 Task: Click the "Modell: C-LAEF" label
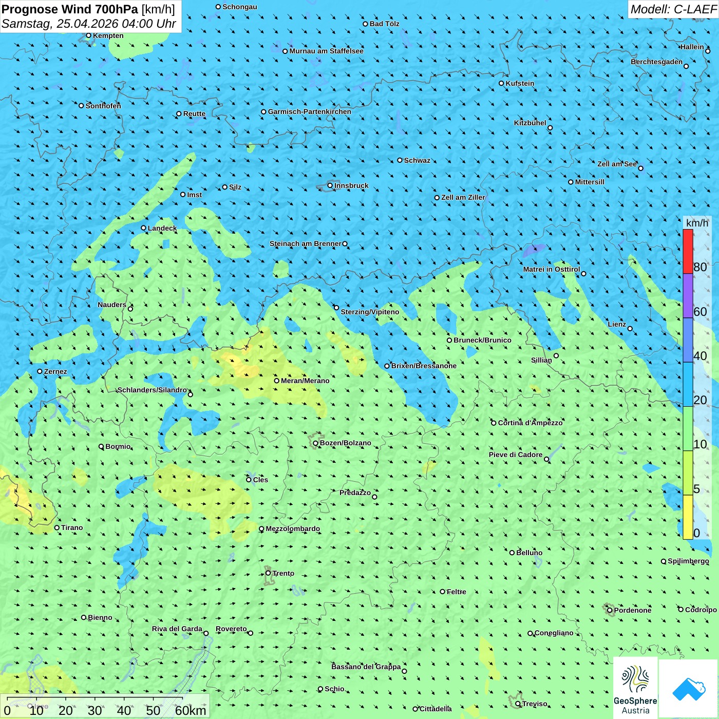click(x=673, y=9)
